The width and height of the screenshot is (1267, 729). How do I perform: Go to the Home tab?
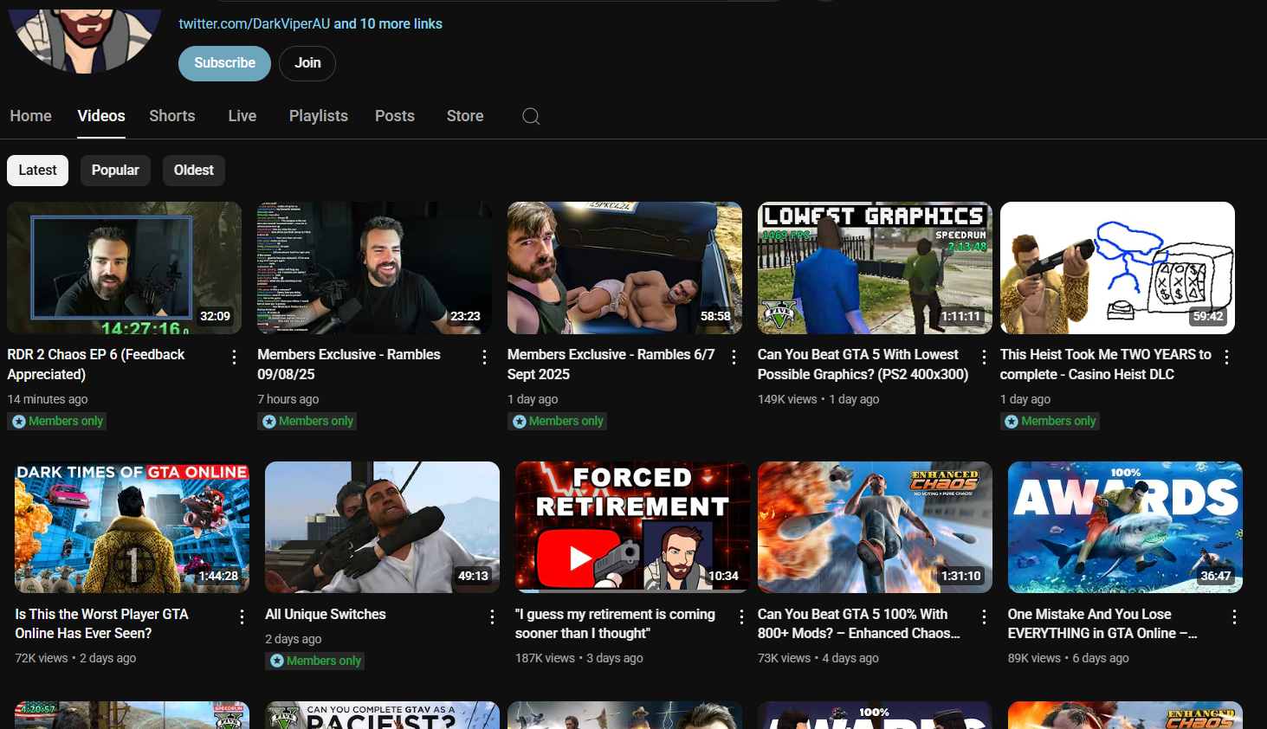click(x=31, y=116)
